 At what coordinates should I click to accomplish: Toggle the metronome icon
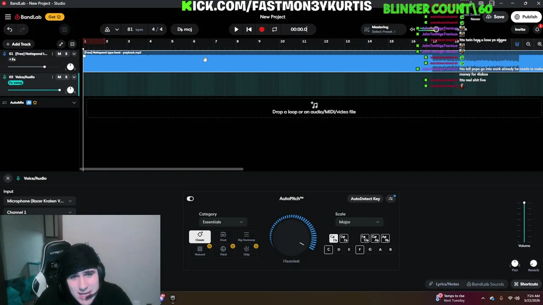tap(107, 29)
